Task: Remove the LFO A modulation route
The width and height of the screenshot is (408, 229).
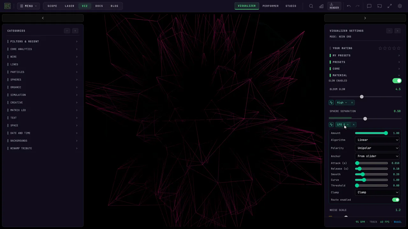Action: [353, 124]
